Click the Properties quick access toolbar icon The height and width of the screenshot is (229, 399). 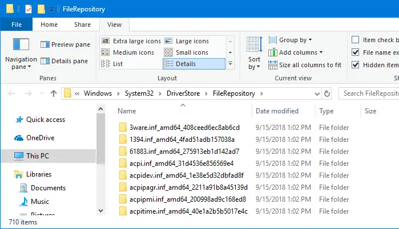pos(29,9)
